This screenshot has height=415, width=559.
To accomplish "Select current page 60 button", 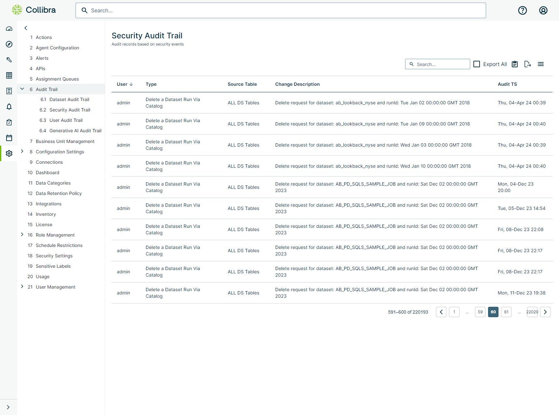I will pyautogui.click(x=493, y=312).
